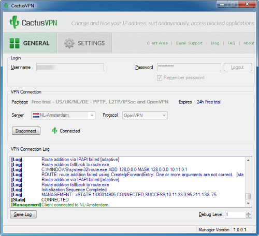Click the CactusVPN cactus logo in header
The height and width of the screenshot is (236, 259).
[14, 22]
